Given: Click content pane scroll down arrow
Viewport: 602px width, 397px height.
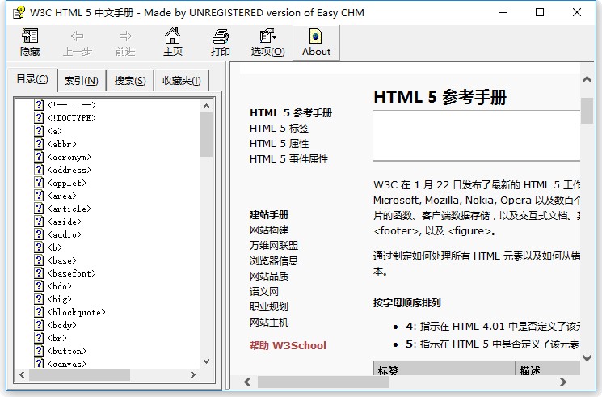Looking at the screenshot, I should [x=587, y=357].
